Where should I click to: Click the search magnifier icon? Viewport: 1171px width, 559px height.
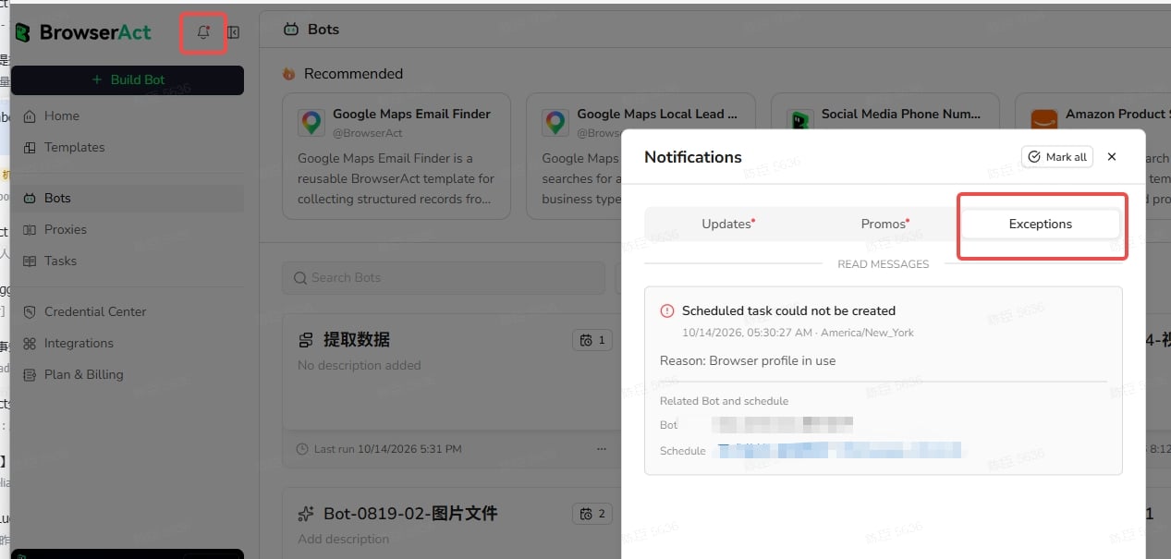pos(299,277)
